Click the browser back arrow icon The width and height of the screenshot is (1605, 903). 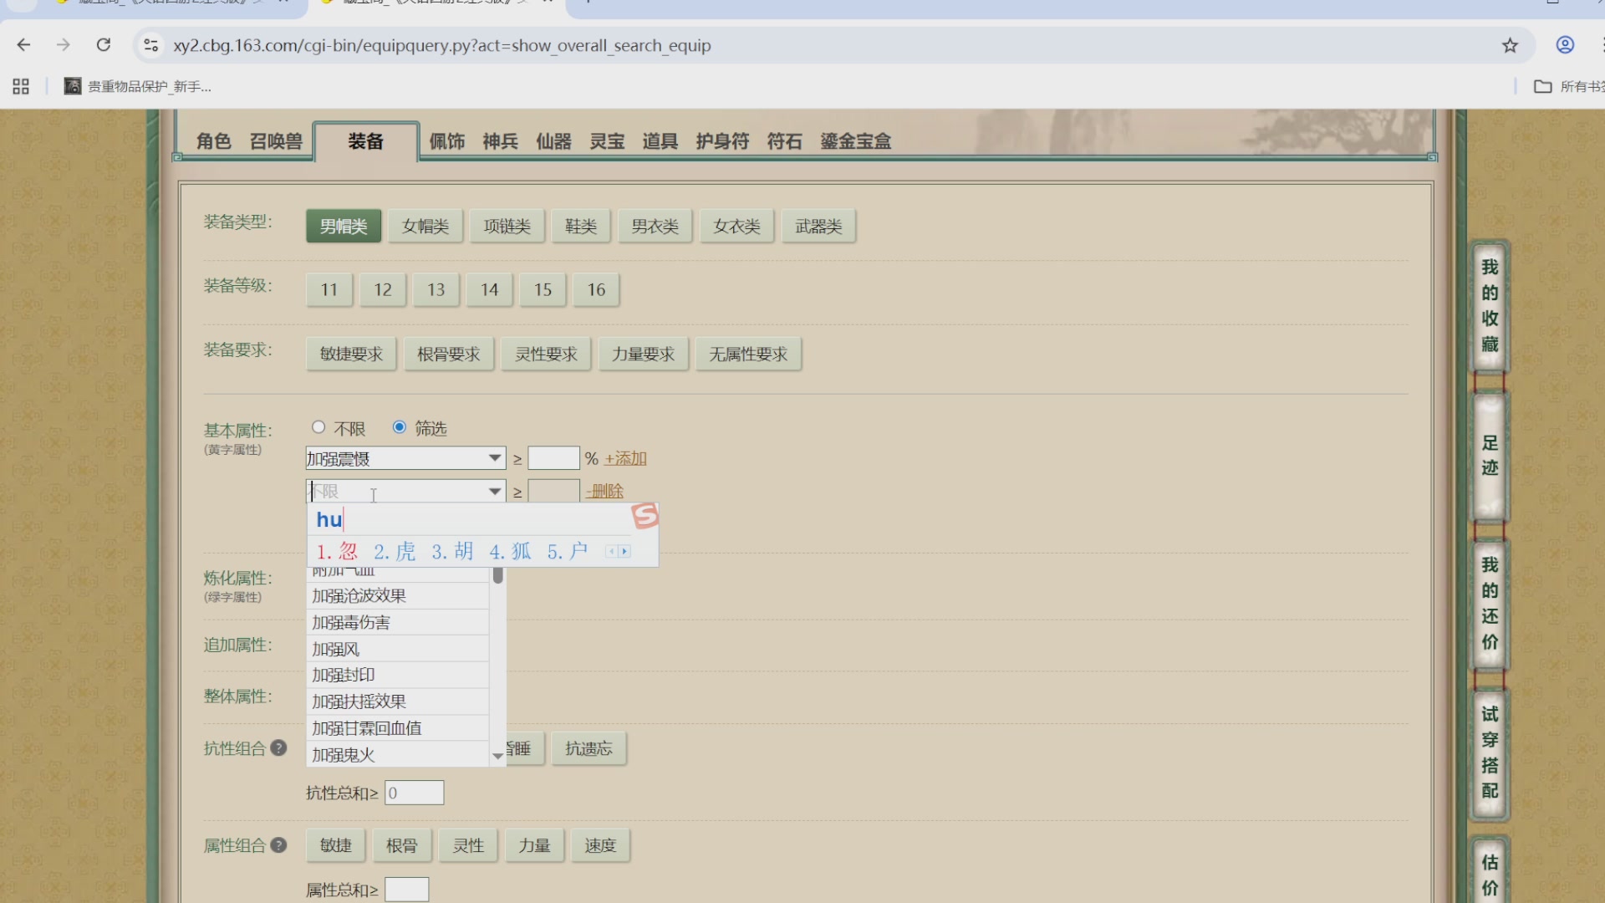pos(23,45)
